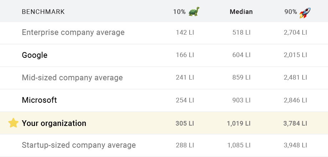Select the Your organization row label
This screenshot has width=328, height=157.
pyautogui.click(x=54, y=123)
